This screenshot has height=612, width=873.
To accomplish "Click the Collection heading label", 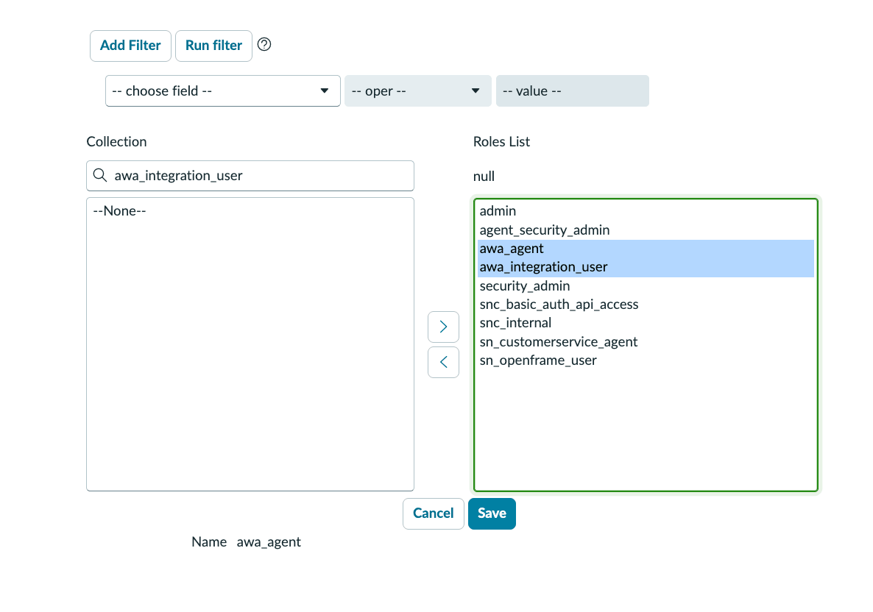I will coord(116,142).
